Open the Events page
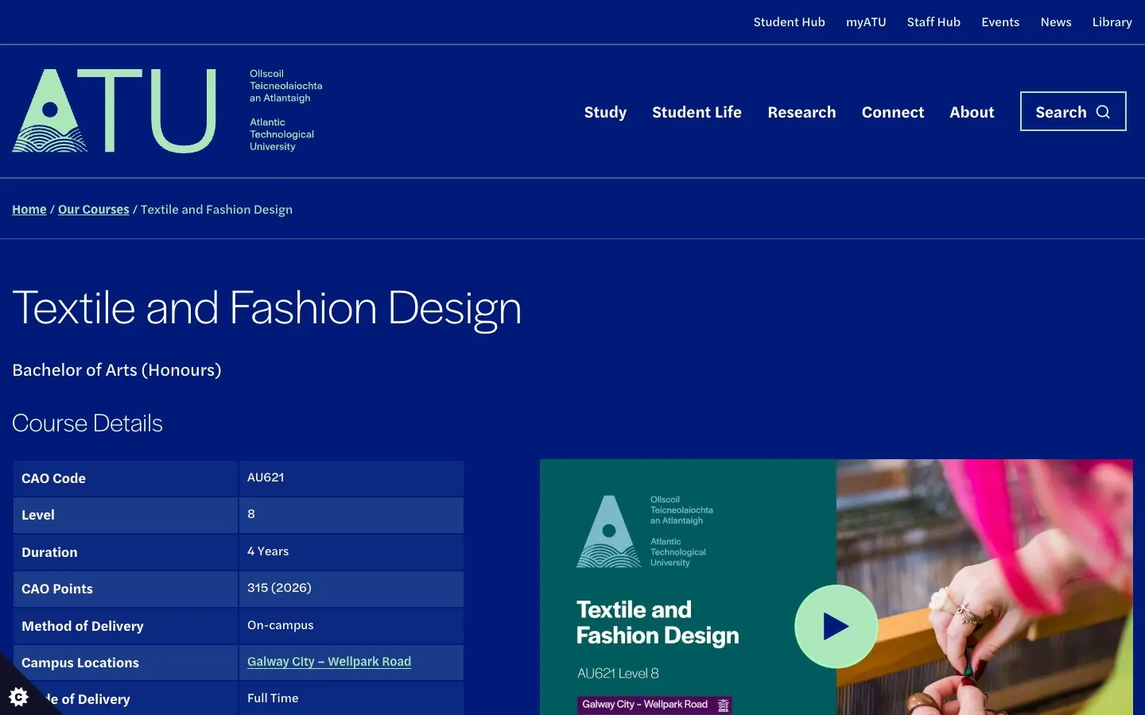 coord(1000,22)
